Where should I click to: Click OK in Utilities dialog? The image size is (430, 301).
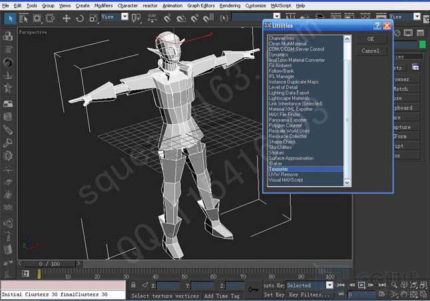(371, 39)
